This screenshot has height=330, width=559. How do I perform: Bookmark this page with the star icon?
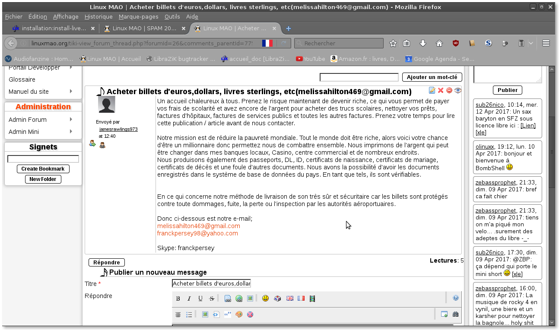click(x=393, y=43)
